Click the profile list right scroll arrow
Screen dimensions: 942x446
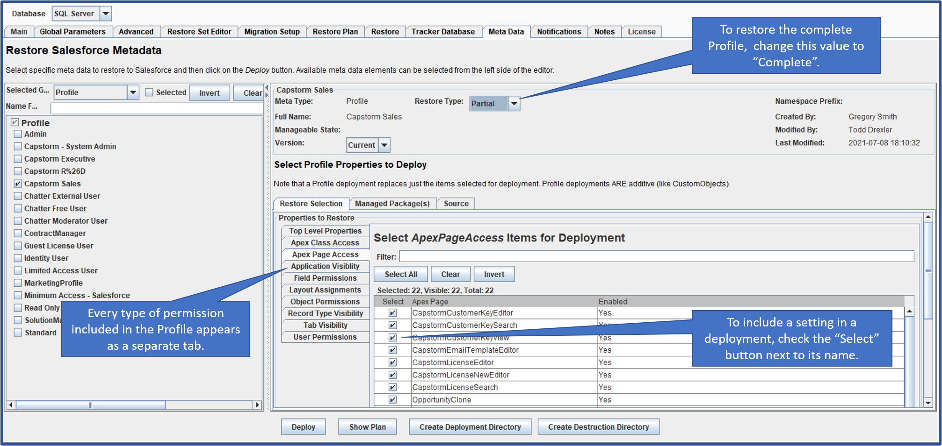(x=257, y=405)
